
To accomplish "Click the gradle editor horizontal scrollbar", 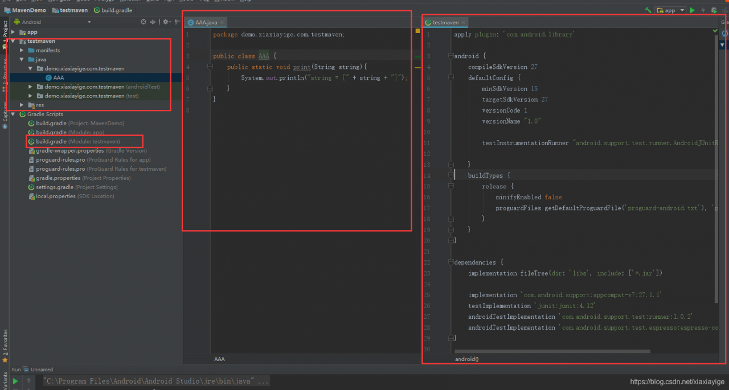I will (552, 351).
